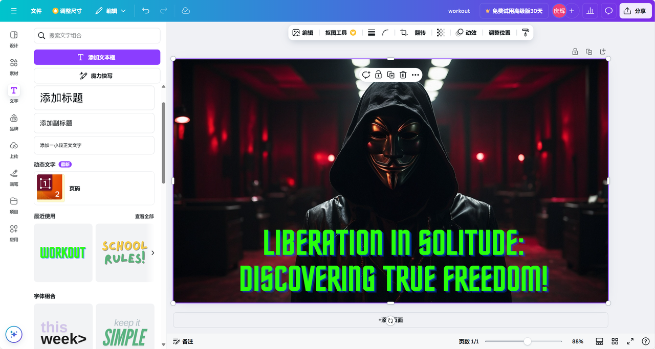Switch to grid view of pages
The width and height of the screenshot is (655, 349).
615,341
